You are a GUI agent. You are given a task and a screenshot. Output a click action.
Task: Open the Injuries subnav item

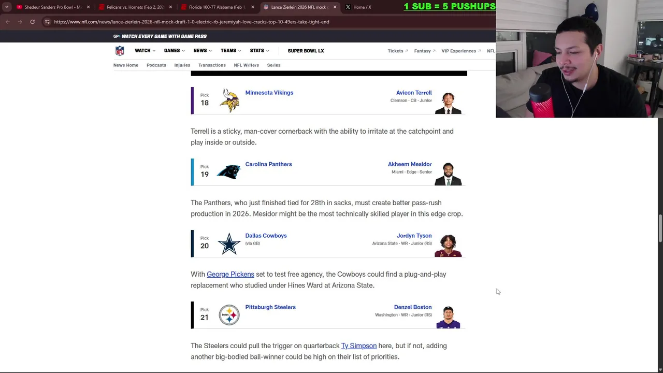click(182, 65)
